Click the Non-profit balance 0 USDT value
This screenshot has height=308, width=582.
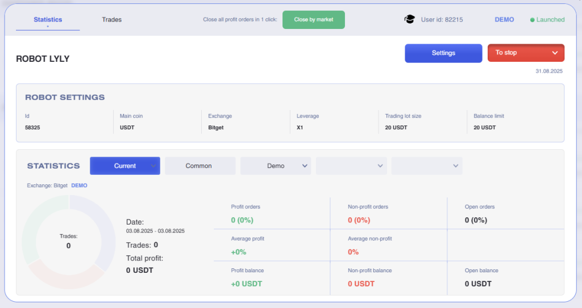click(x=361, y=284)
